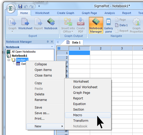The height and width of the screenshot is (135, 143).
Task: Pin the Notebook Manager panel
Action: click(x=48, y=42)
